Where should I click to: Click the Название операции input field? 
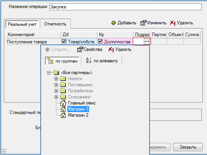click(126, 7)
